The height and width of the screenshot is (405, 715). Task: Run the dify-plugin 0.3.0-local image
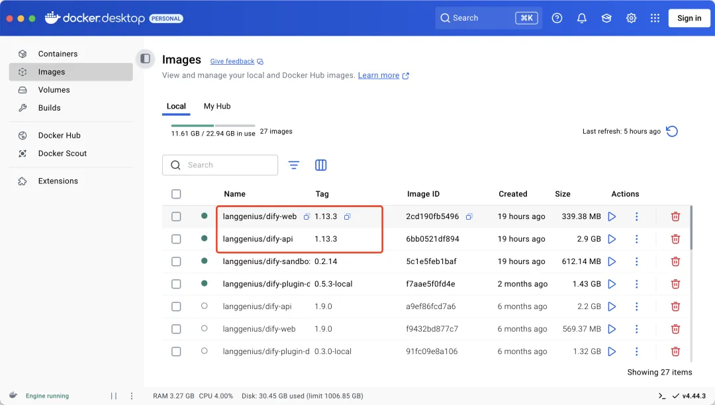pyautogui.click(x=612, y=351)
